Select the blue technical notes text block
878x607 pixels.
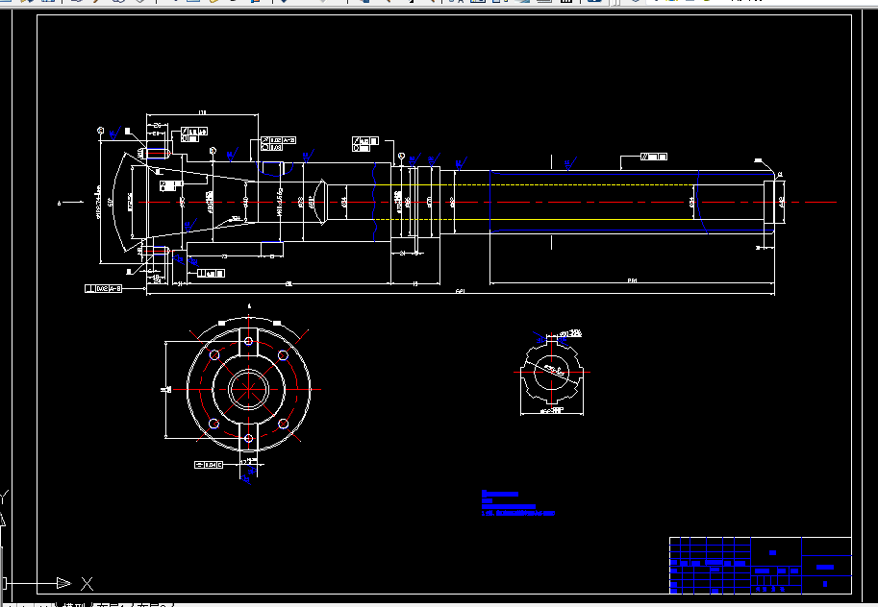(518, 503)
